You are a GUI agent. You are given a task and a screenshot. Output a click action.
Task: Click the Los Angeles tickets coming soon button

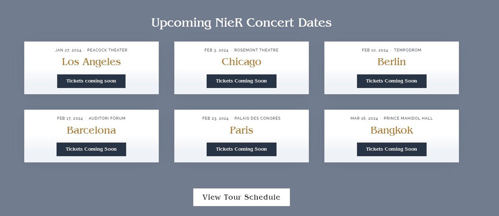tap(91, 81)
